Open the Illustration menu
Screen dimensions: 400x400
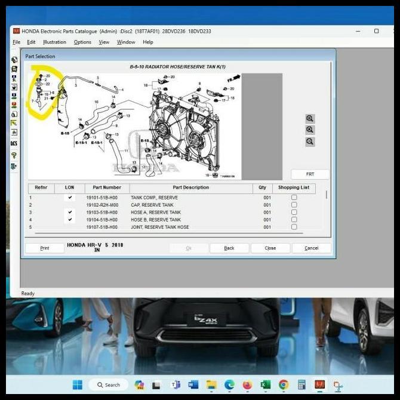54,42
